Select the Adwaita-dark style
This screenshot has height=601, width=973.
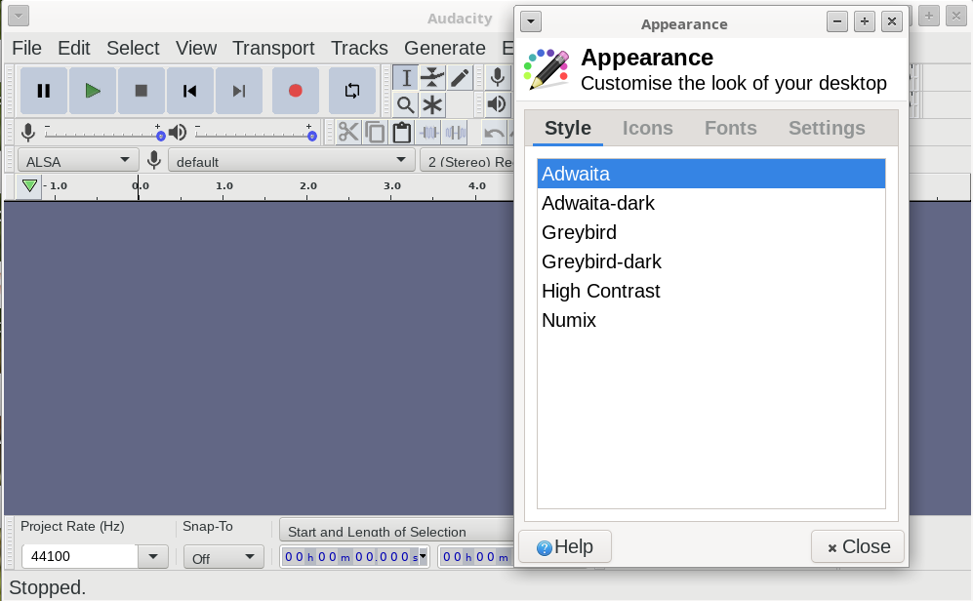pyautogui.click(x=711, y=203)
